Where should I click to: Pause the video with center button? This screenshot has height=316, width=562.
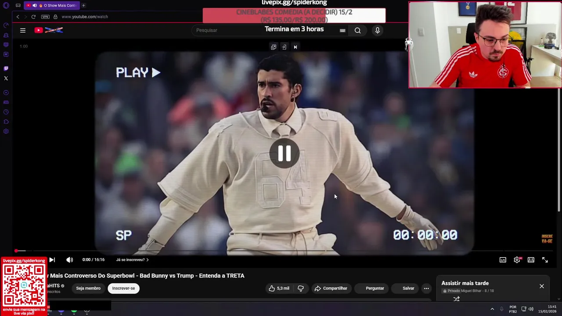[x=284, y=154]
